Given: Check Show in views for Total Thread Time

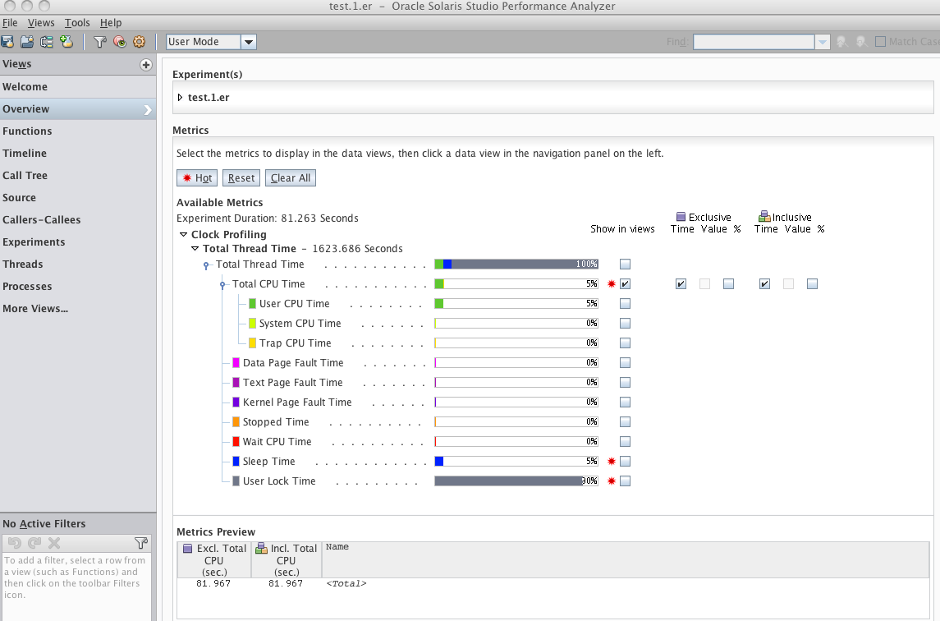Looking at the screenshot, I should click(626, 264).
